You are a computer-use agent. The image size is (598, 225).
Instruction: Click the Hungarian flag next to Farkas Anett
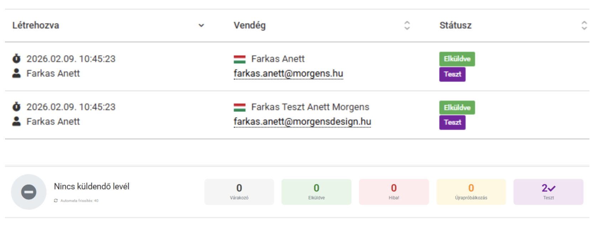(x=240, y=59)
